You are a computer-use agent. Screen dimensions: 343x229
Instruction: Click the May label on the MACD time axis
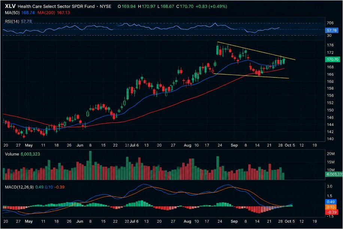(29, 222)
